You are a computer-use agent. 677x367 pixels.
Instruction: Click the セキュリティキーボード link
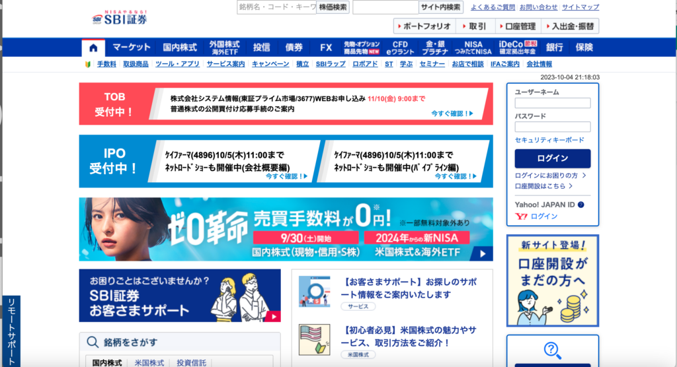pyautogui.click(x=549, y=140)
